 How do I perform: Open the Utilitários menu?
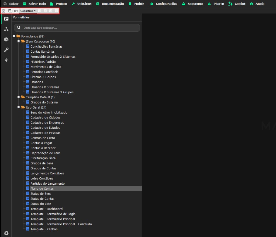pyautogui.click(x=82, y=4)
